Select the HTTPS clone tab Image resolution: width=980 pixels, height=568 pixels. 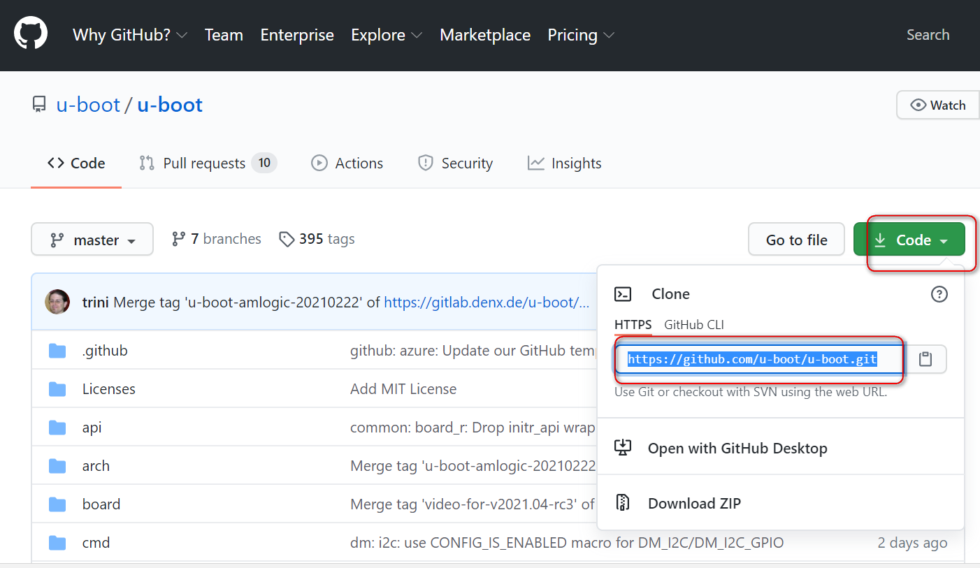633,325
